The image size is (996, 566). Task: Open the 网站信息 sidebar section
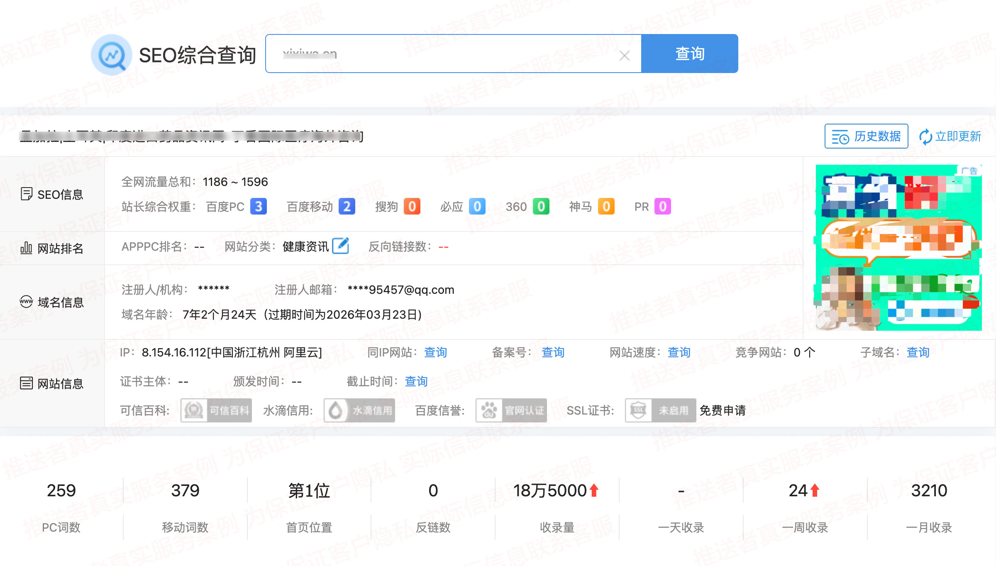(x=52, y=383)
